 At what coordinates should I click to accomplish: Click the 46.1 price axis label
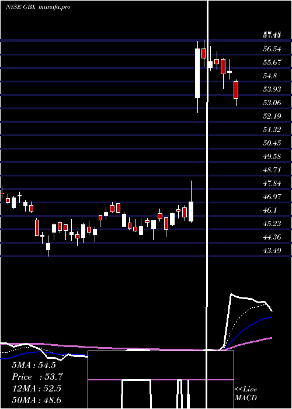coord(270,210)
